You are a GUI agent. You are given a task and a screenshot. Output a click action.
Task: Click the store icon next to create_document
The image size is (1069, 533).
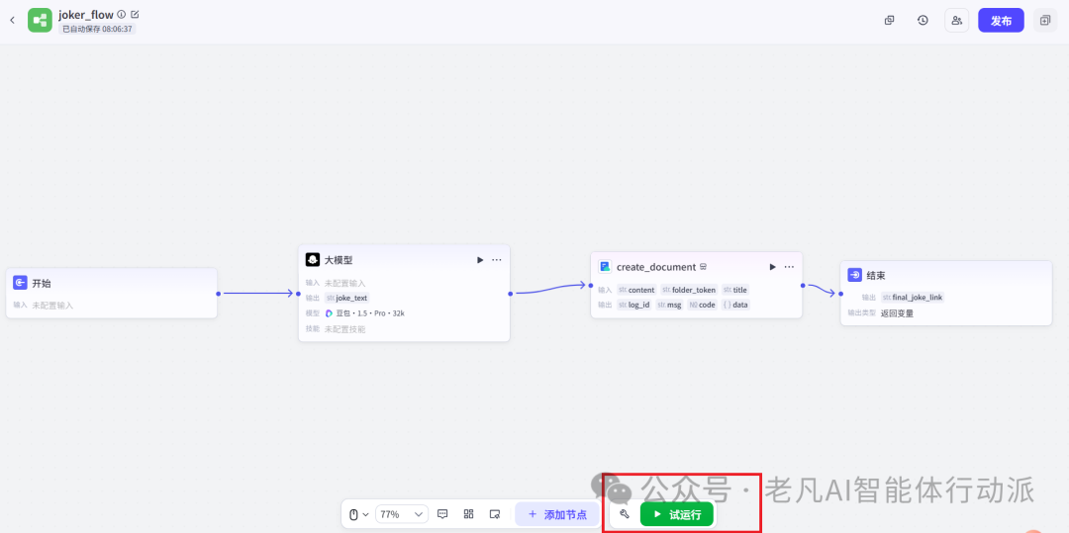(x=703, y=267)
